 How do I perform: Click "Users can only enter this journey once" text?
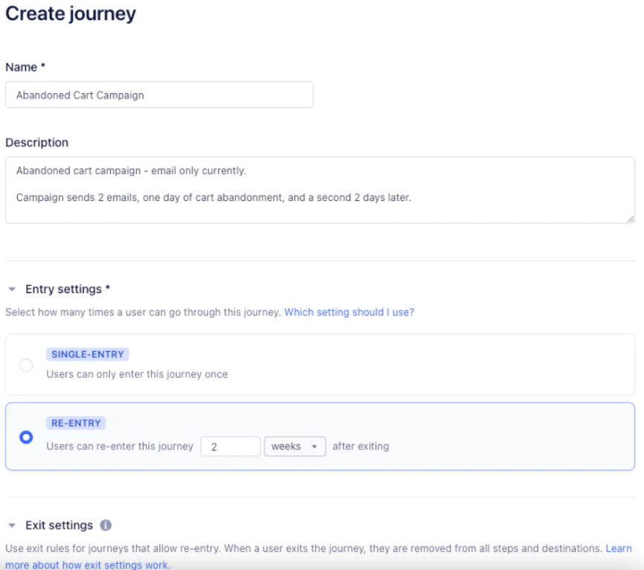(x=137, y=374)
